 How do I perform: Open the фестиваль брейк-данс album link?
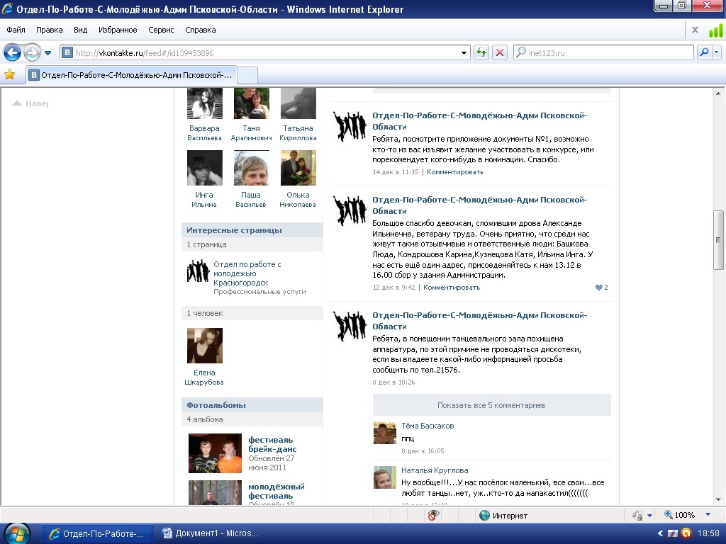click(x=272, y=444)
